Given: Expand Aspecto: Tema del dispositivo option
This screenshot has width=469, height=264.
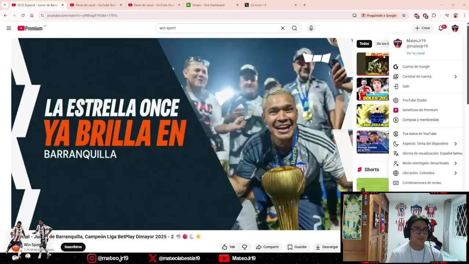Looking at the screenshot, I should point(426,144).
